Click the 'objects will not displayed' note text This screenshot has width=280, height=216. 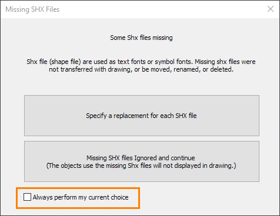141,166
